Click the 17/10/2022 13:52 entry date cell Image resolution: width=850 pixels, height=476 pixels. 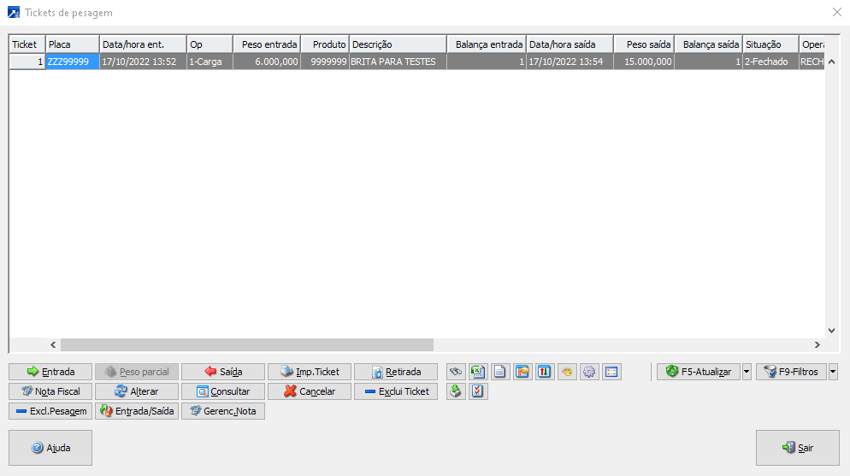pos(143,62)
